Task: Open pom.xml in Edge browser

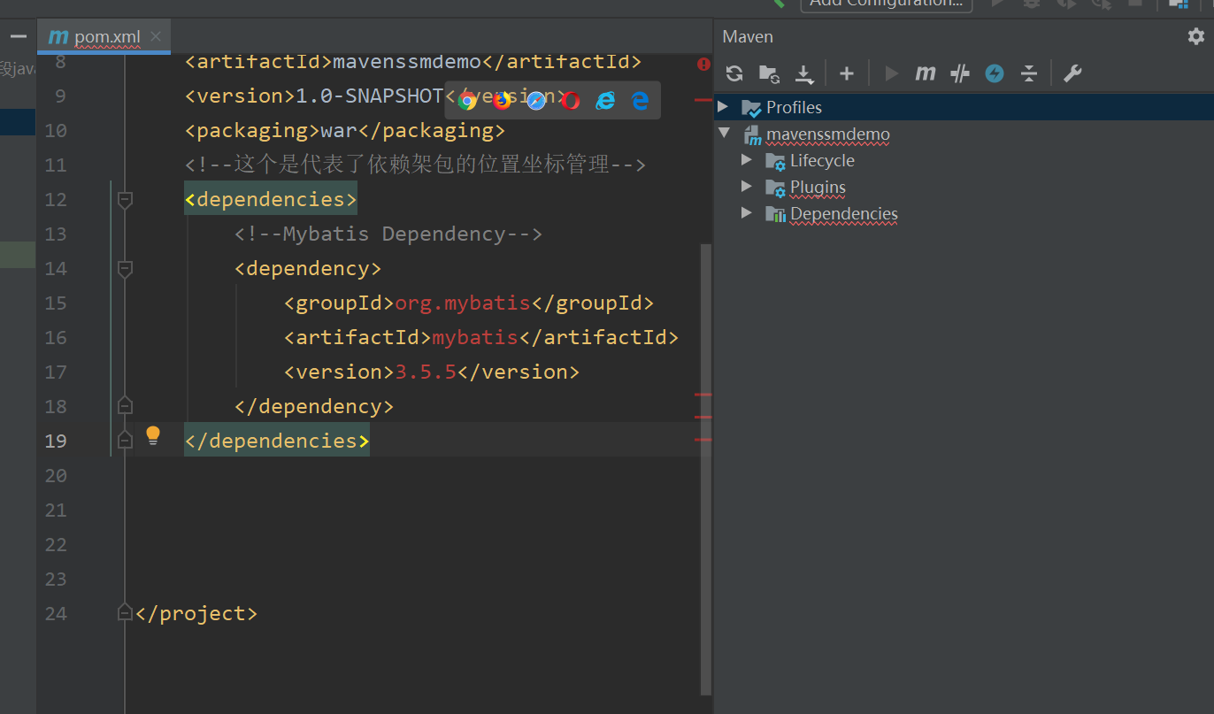Action: [x=640, y=101]
